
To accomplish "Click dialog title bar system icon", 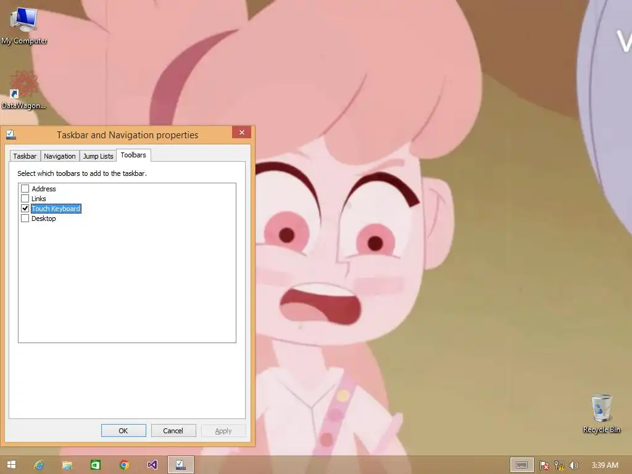I will (11, 135).
